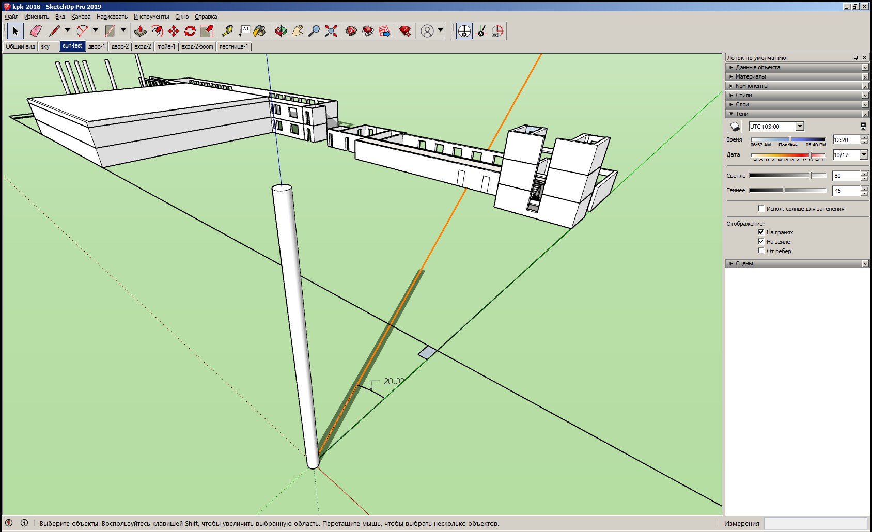Expand the Стили panel

pos(797,95)
